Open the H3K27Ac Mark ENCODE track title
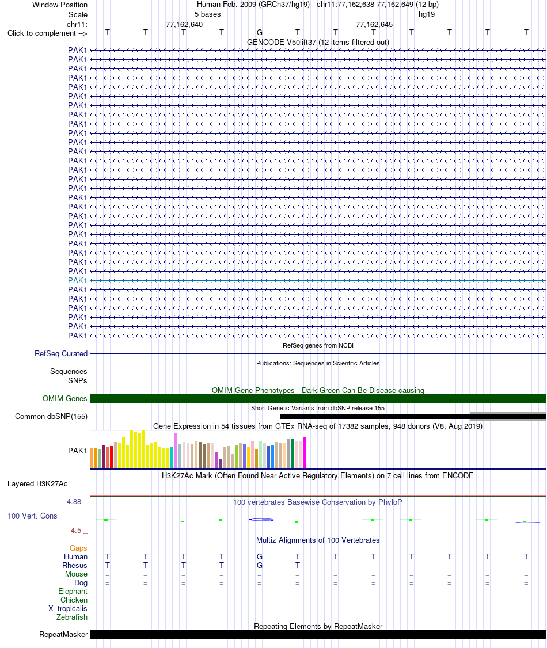The width and height of the screenshot is (547, 648). 317,476
